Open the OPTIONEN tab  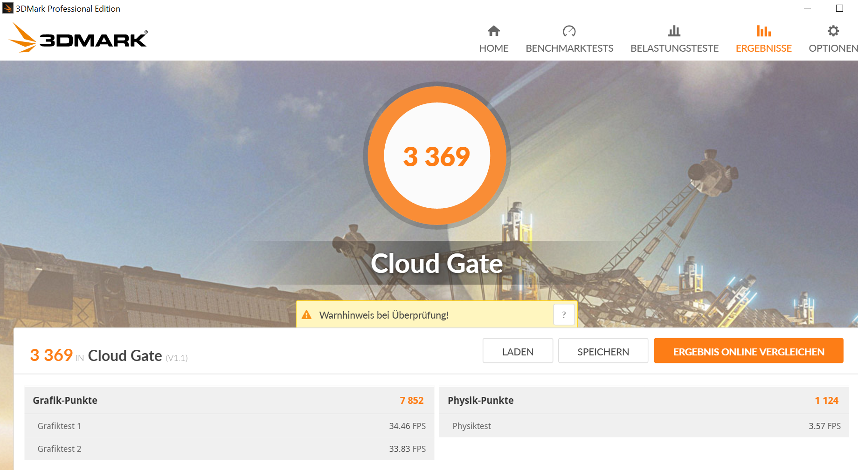point(833,40)
